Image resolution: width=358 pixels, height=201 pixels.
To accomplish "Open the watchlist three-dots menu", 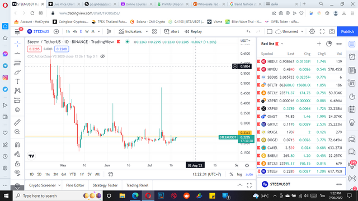I will (339, 44).
